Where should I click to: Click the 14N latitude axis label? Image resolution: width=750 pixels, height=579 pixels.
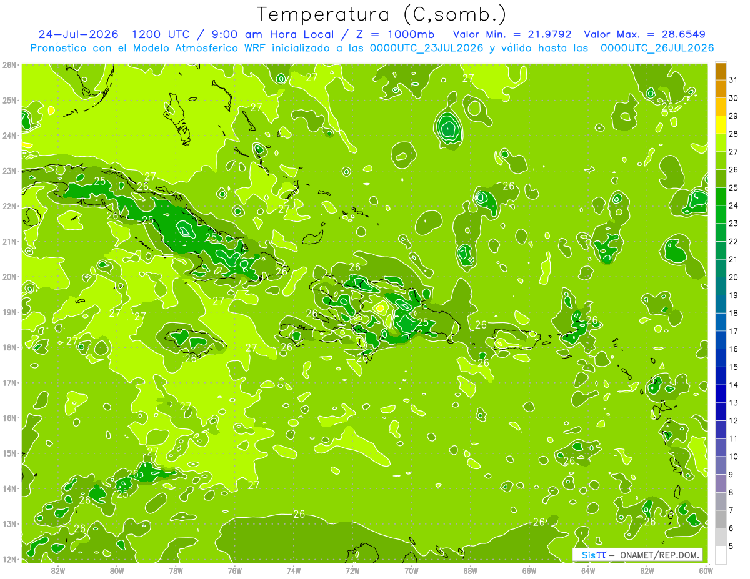[9, 488]
